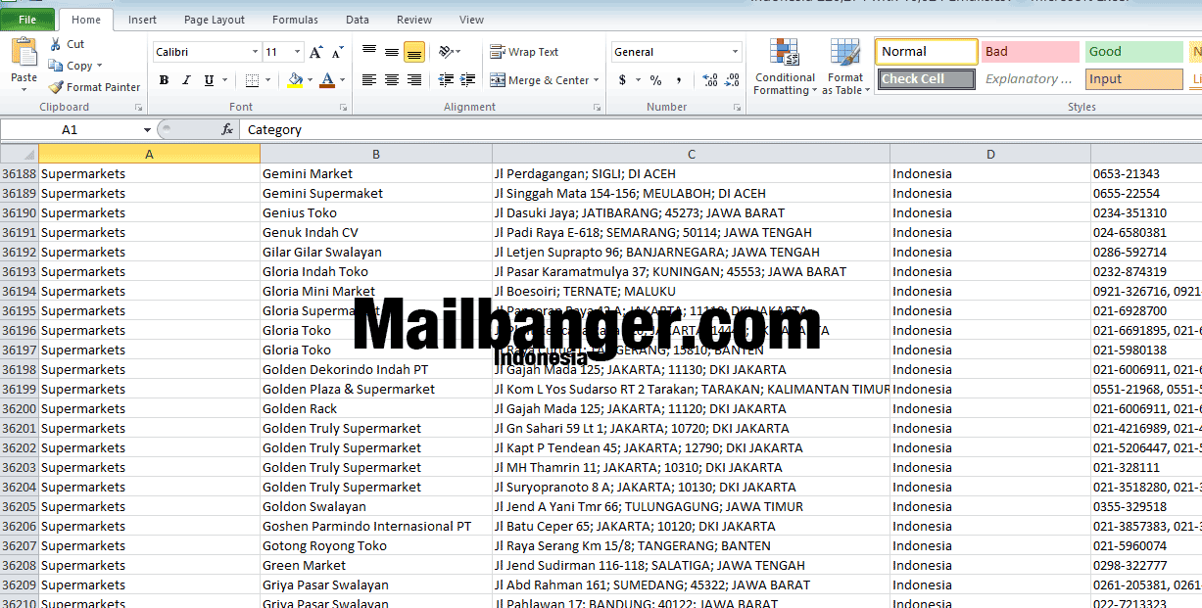Viewport: 1202px width, 608px height.
Task: Open Conditional Formatting menu
Action: (784, 67)
